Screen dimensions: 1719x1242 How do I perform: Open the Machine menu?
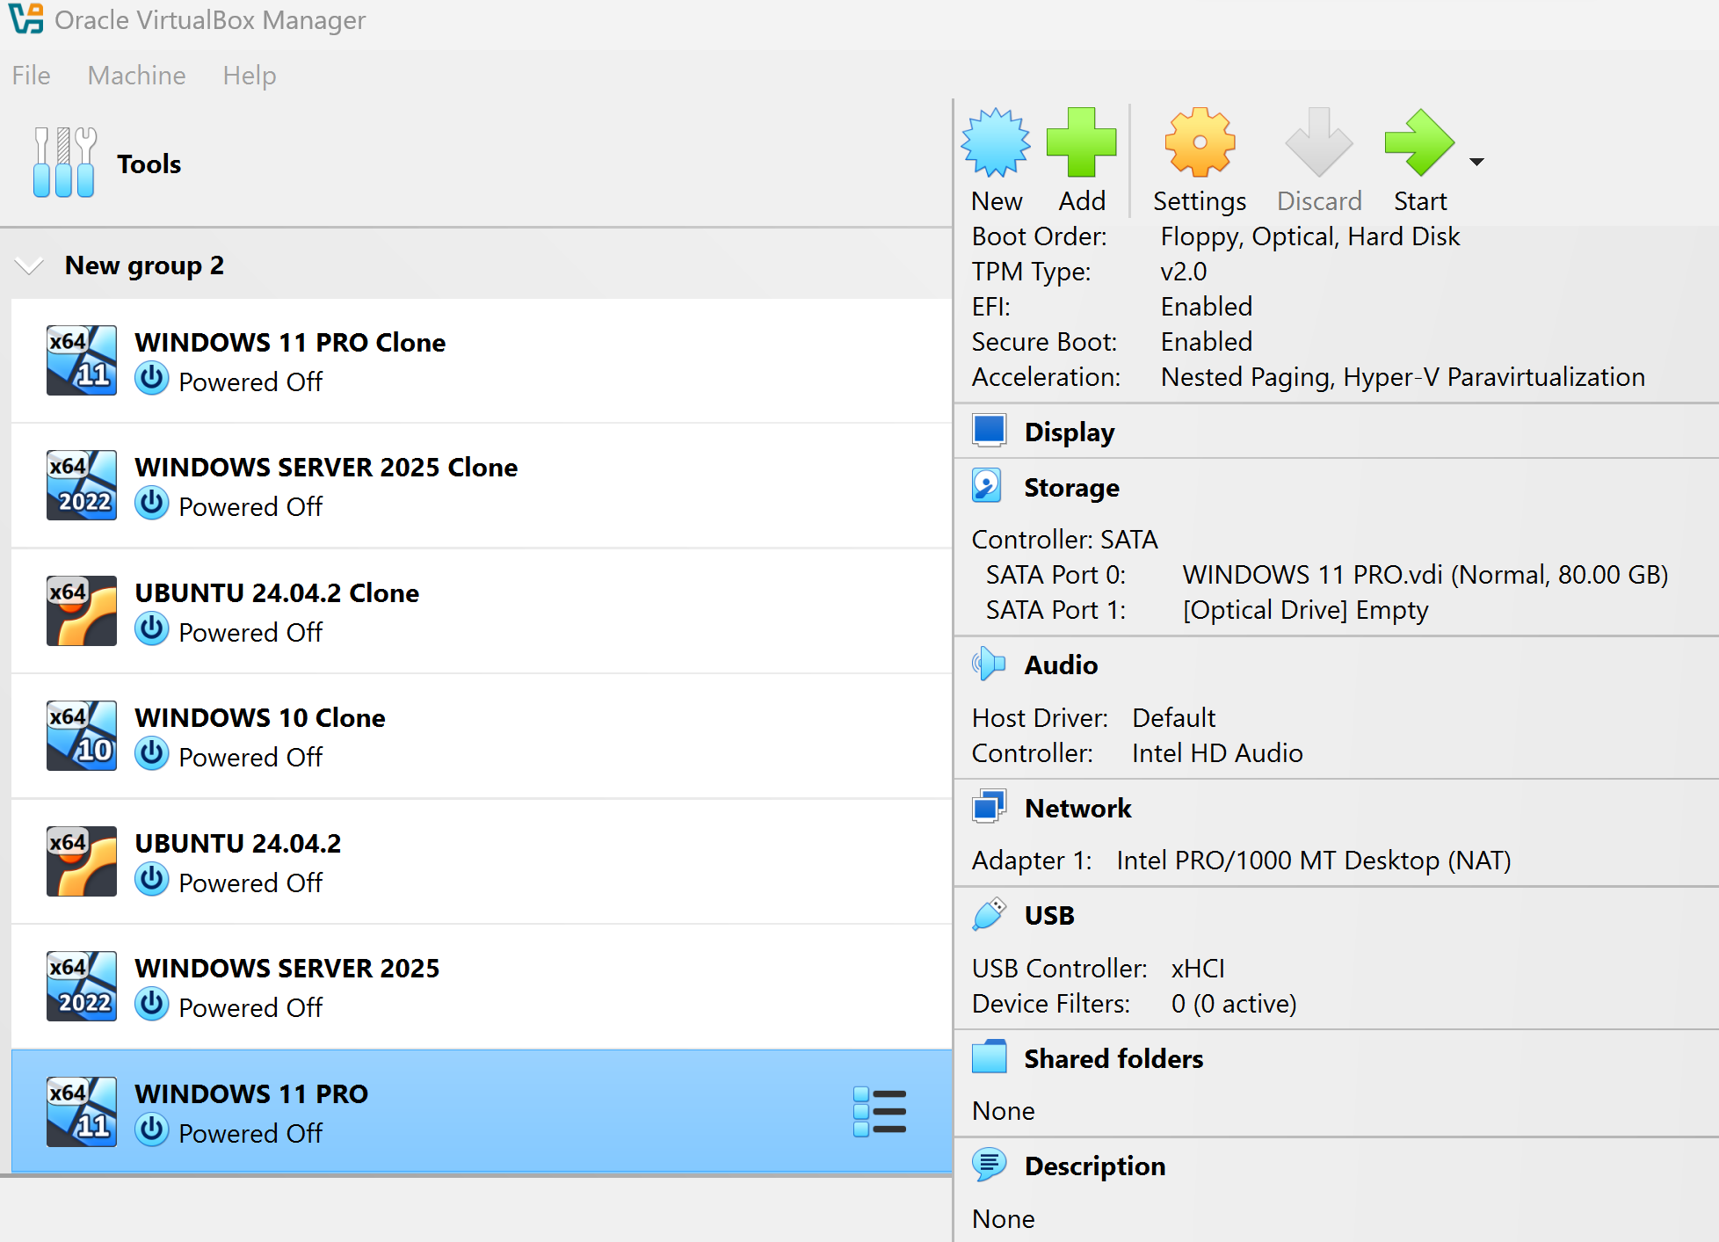click(136, 76)
